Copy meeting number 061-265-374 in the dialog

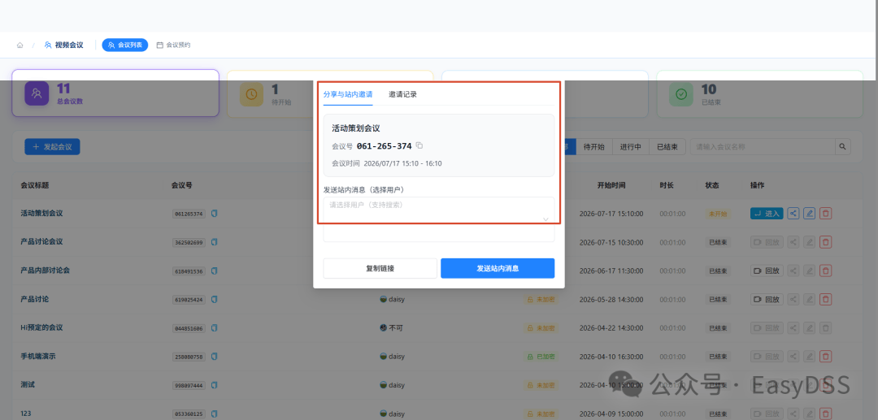click(x=419, y=145)
